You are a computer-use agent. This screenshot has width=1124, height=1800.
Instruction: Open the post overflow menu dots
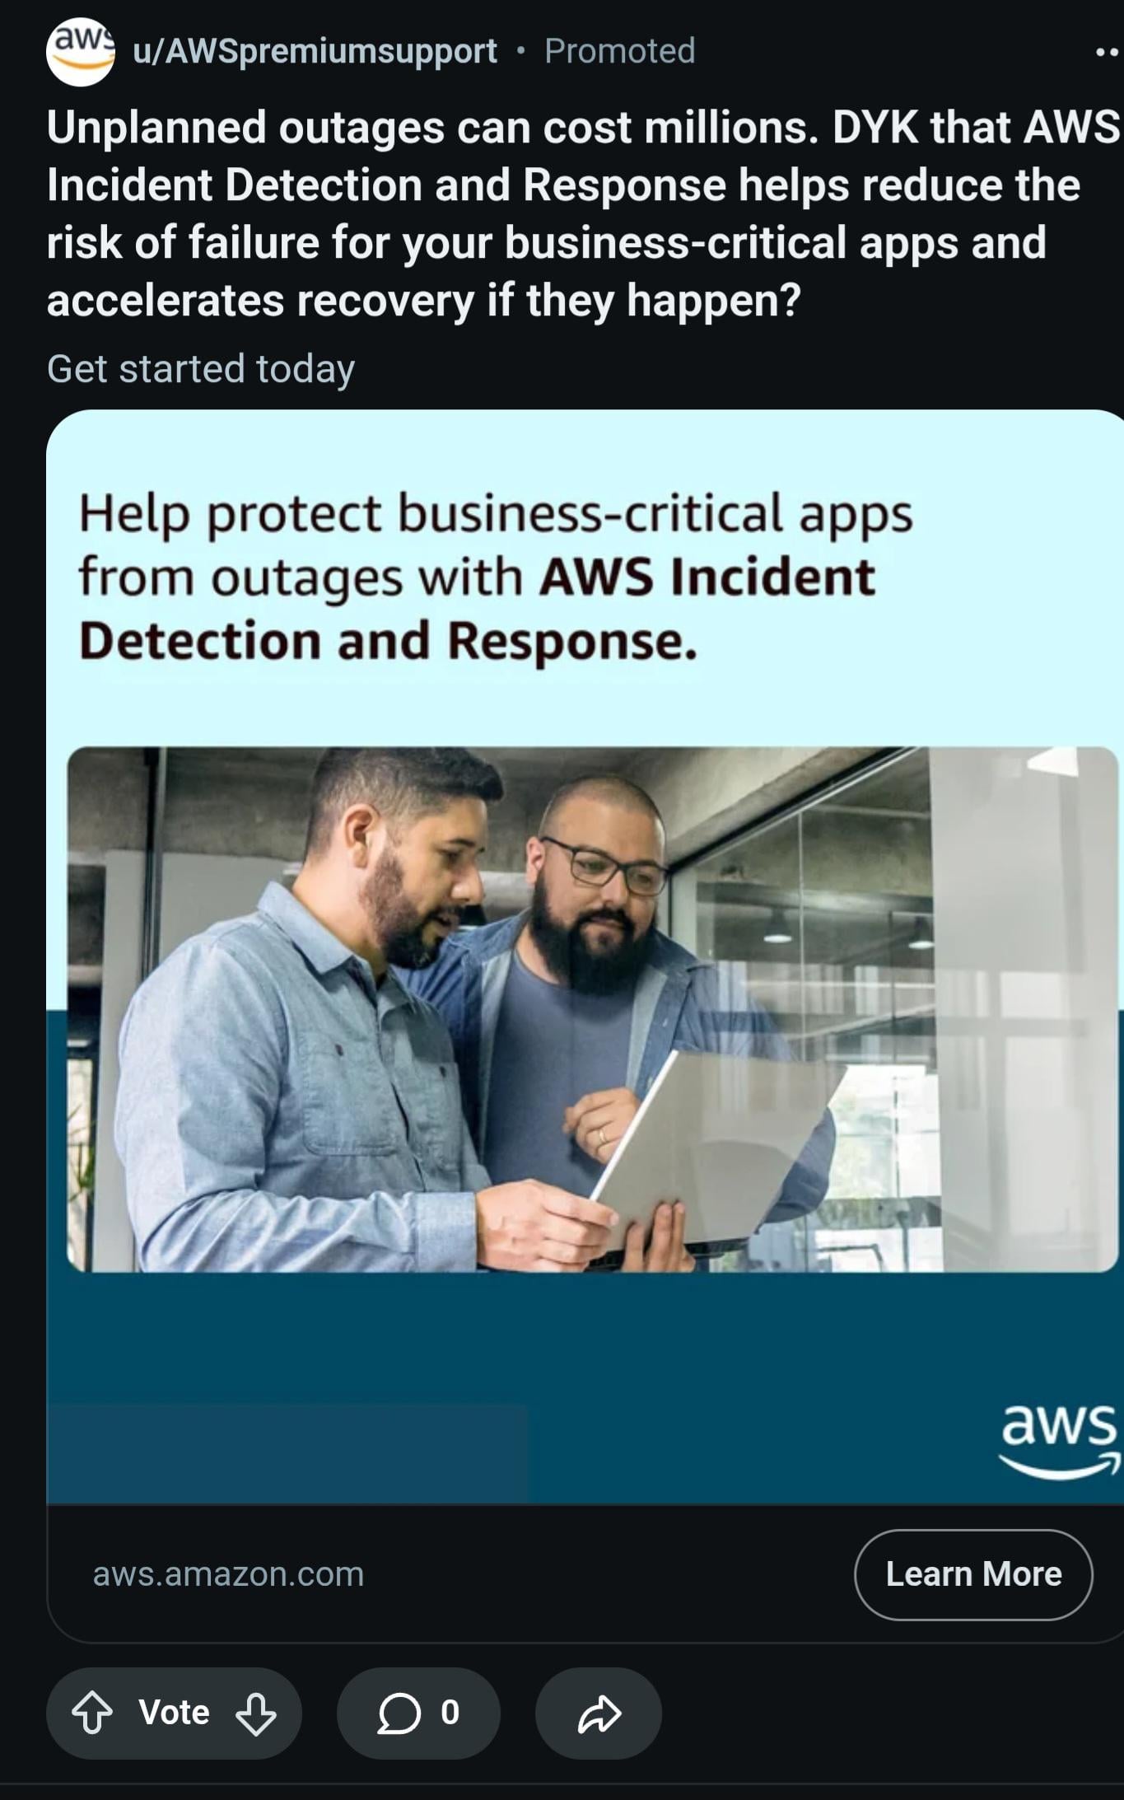coord(1108,52)
